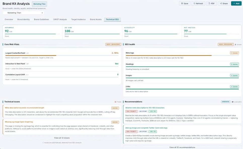Click the Marketing Titan badge beside the title
243x149 pixels.
39,4
